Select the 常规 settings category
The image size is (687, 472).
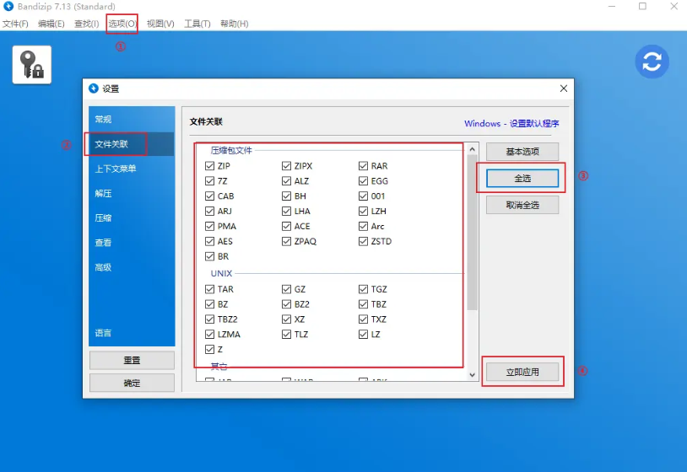click(132, 119)
